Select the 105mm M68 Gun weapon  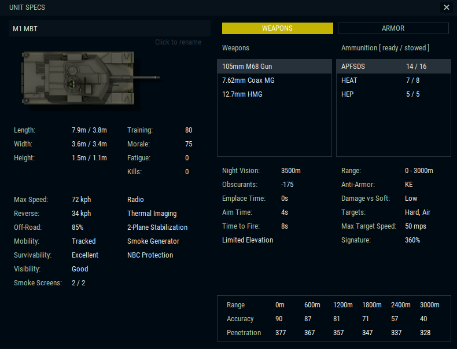tap(274, 67)
